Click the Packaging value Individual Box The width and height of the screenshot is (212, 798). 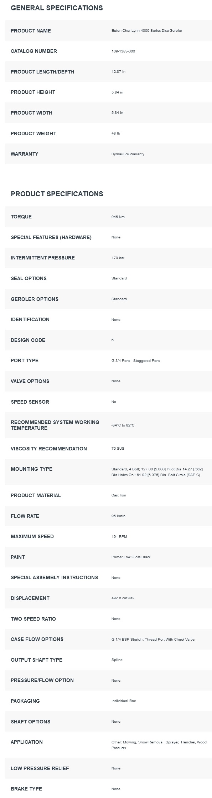[124, 701]
